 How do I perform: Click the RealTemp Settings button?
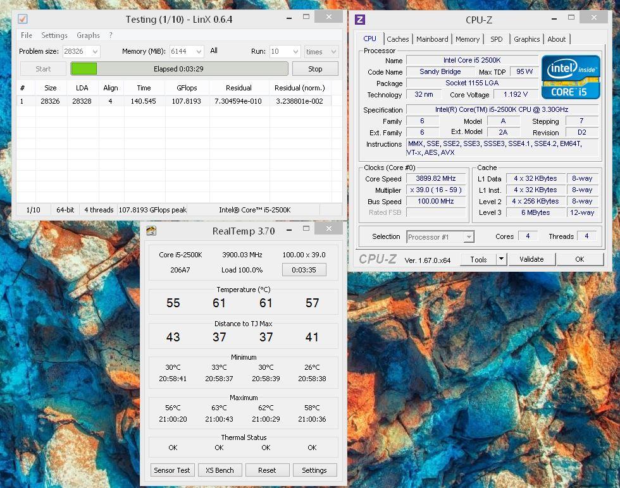(314, 470)
